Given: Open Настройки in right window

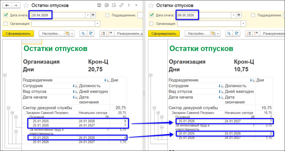Looking at the screenshot, I should coord(197,33).
